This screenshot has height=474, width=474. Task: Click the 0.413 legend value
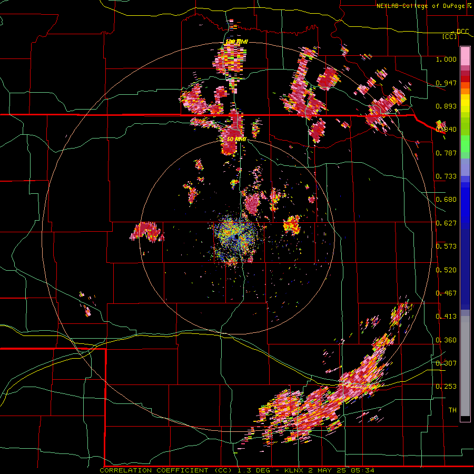tap(446, 317)
